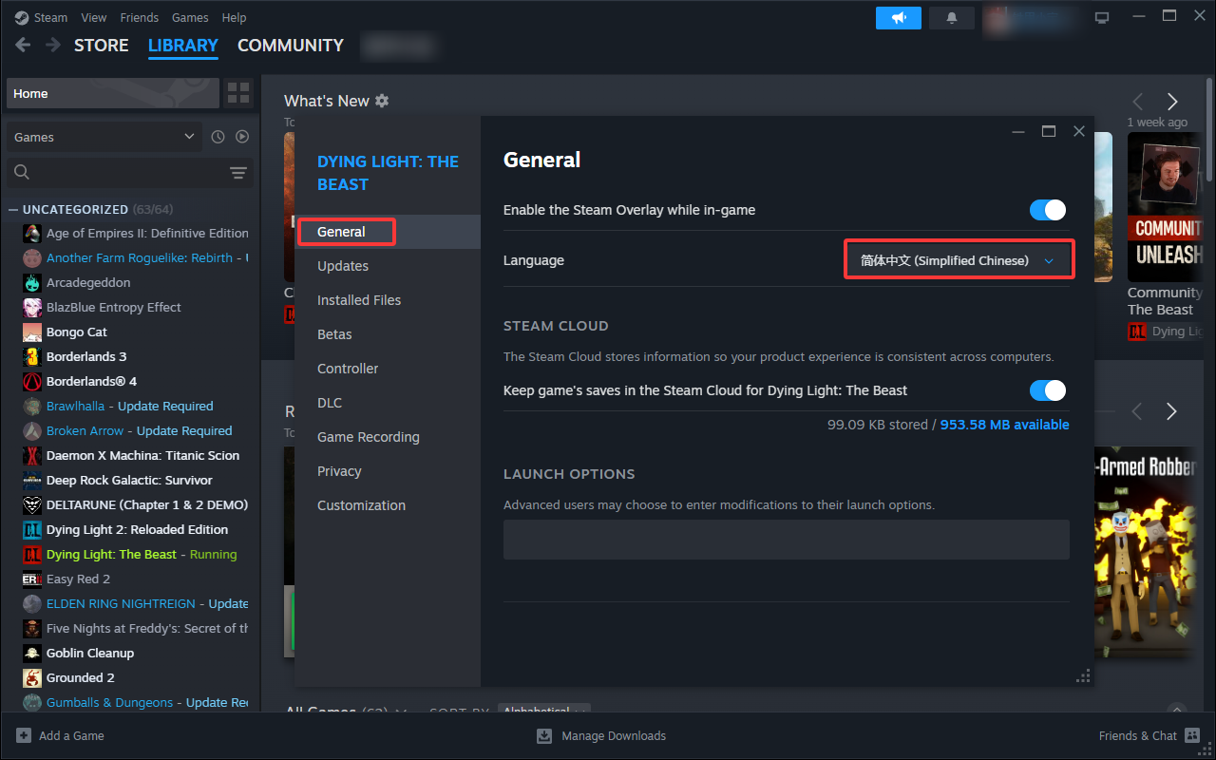
Task: Open the Installed Files tab
Action: pos(359,300)
